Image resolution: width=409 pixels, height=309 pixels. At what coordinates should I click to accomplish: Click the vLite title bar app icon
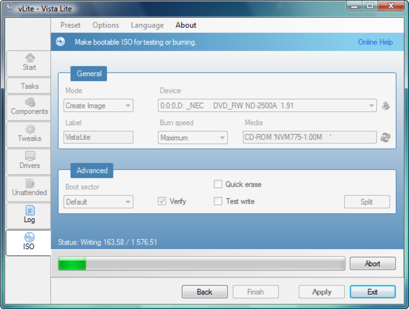tap(10, 9)
